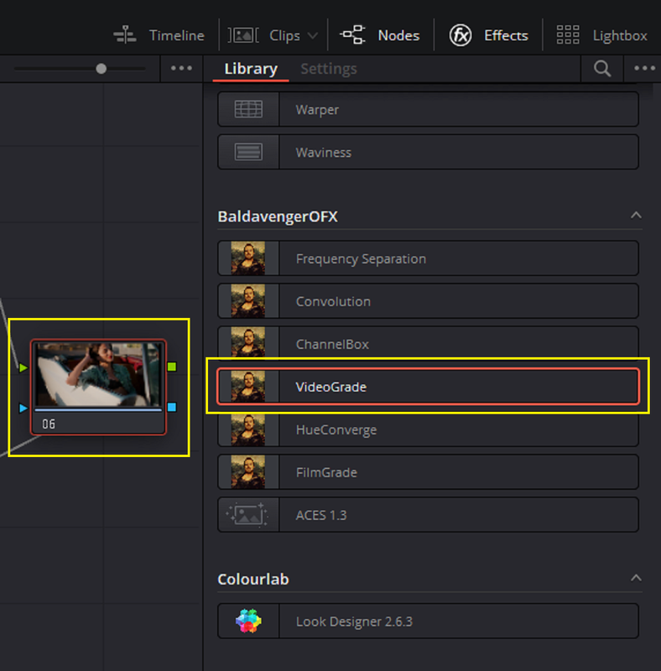This screenshot has height=671, width=661.
Task: Select the Convolution effect
Action: 428,301
